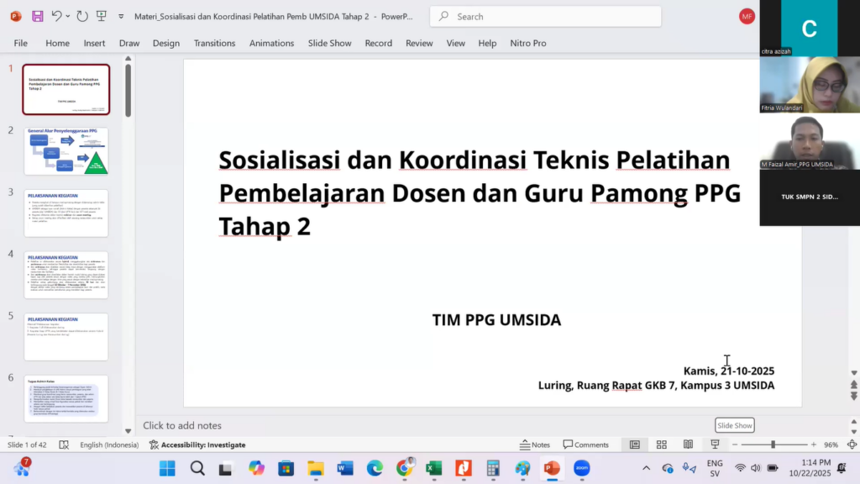Open the spelling check icon
This screenshot has height=484, width=860.
point(64,445)
